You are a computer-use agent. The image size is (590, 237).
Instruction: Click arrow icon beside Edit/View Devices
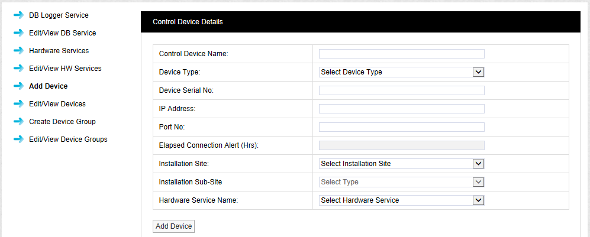click(18, 104)
